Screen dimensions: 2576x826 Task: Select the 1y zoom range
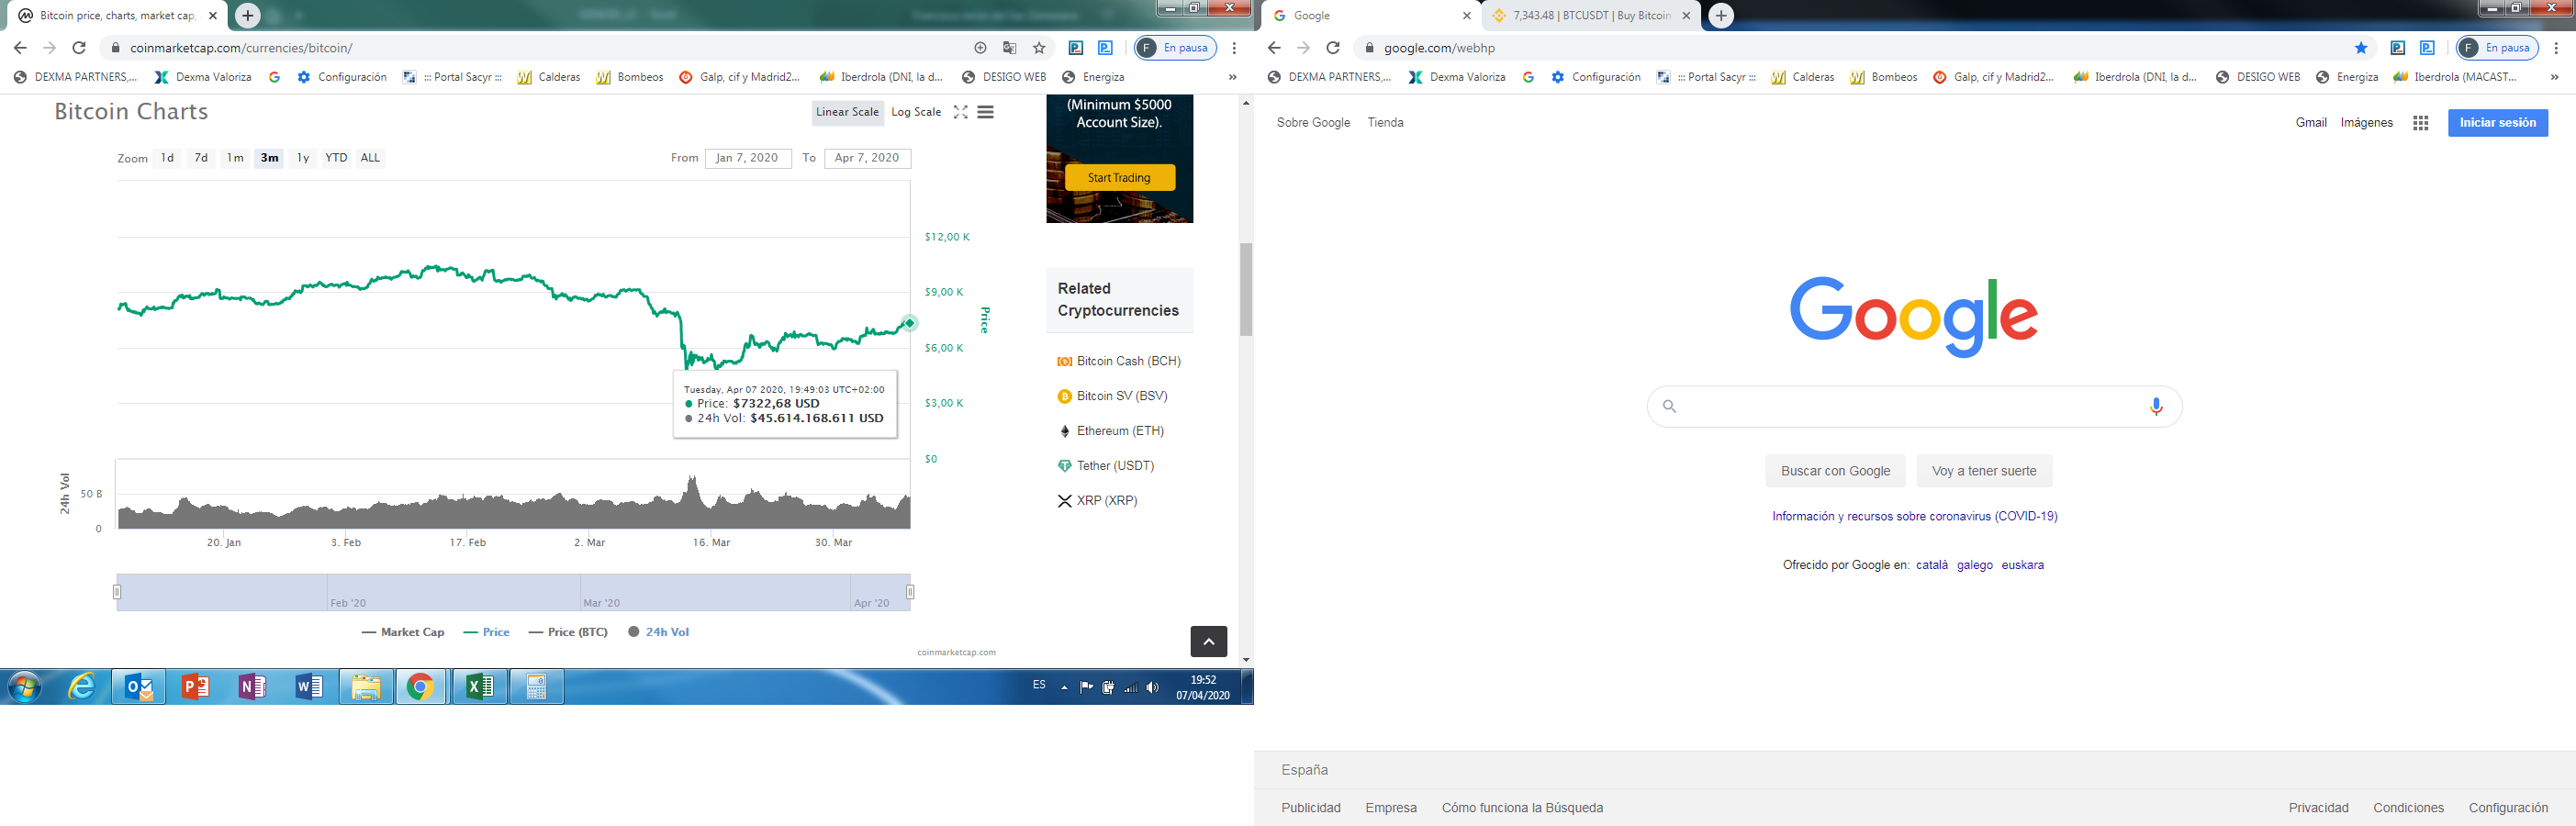303,158
